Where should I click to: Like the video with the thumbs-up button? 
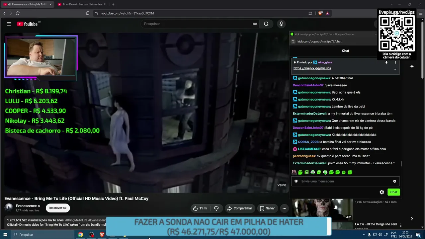pyautogui.click(x=200, y=208)
